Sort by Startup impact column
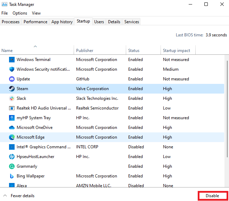 177,51
